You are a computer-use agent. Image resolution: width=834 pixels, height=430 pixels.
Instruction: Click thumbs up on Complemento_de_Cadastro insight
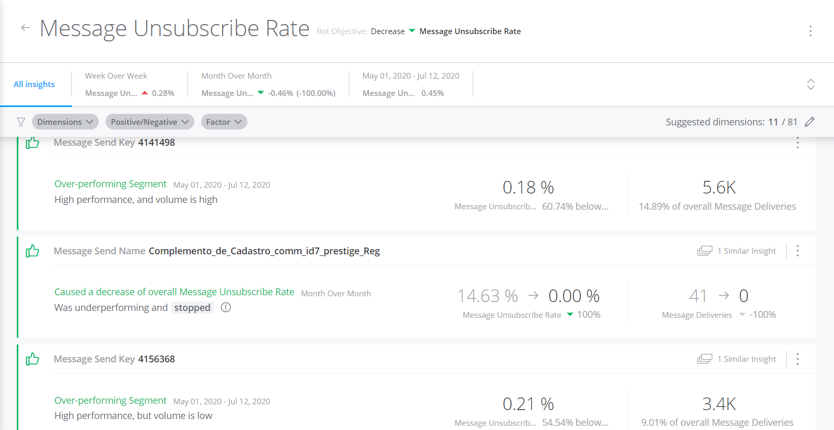pyautogui.click(x=33, y=251)
